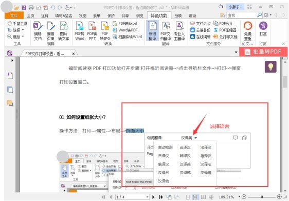Open the translation language dropdown arrow

pyautogui.click(x=195, y=138)
